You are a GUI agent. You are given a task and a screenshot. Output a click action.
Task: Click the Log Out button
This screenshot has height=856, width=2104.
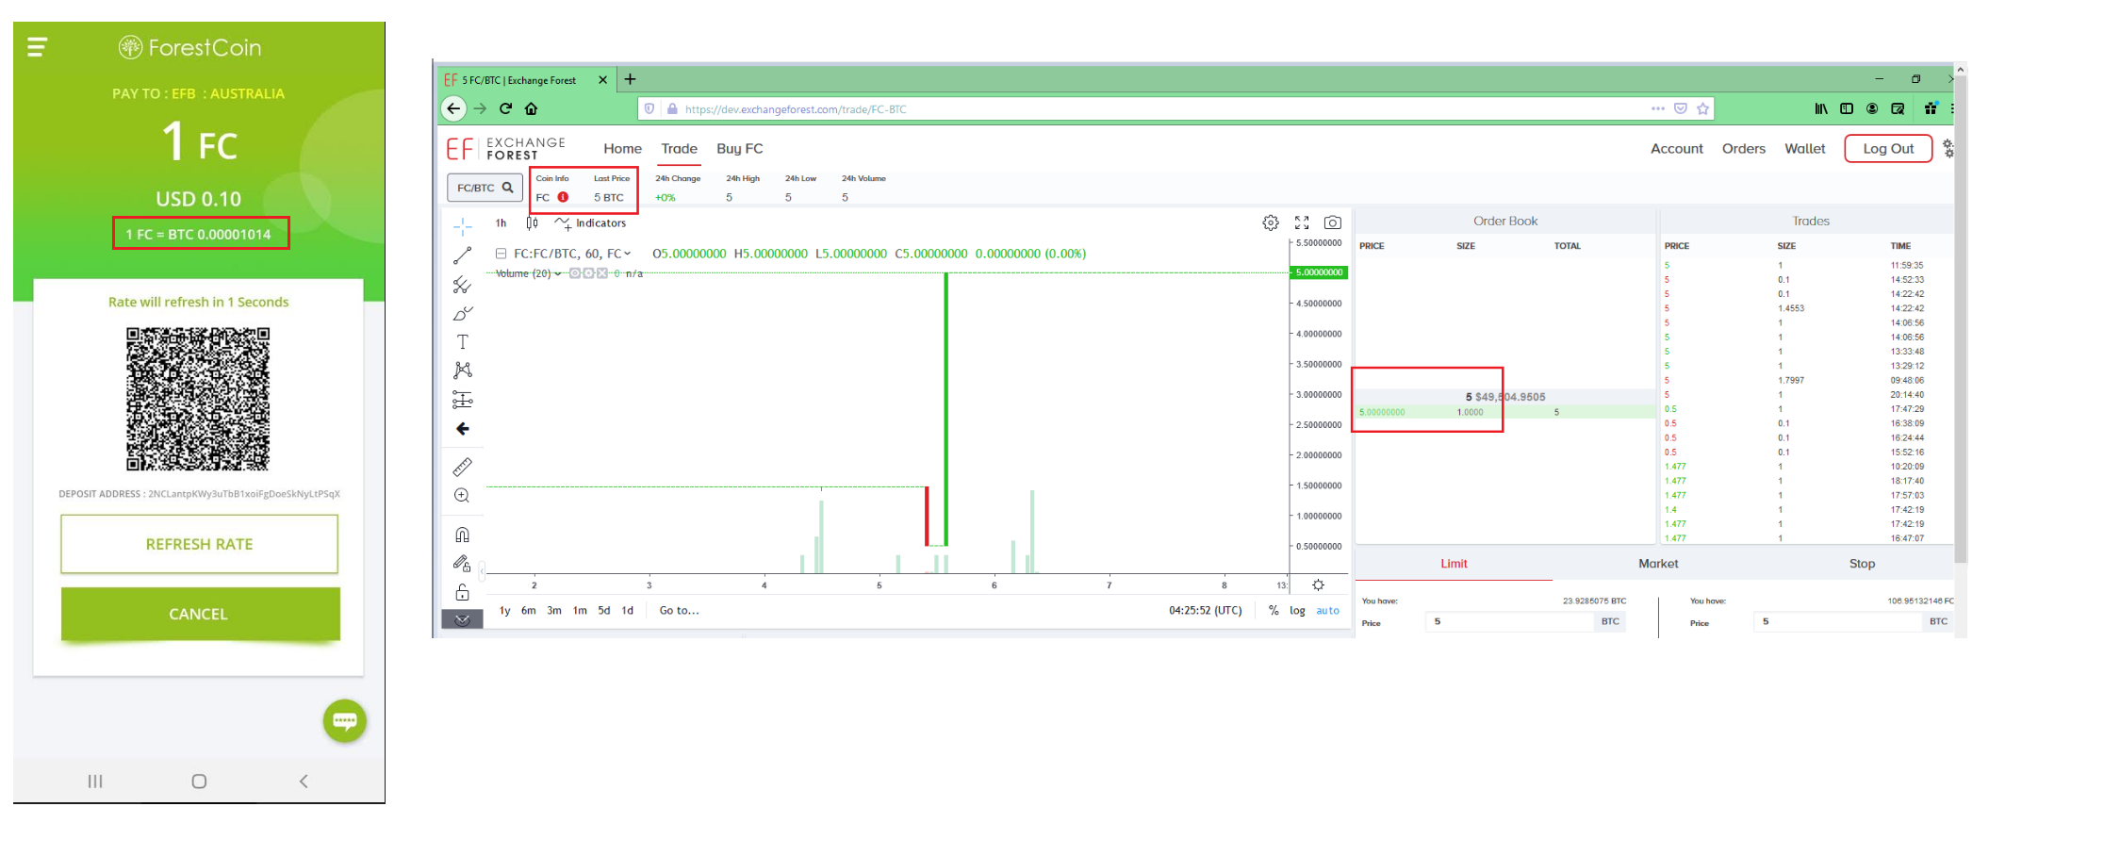[1888, 149]
